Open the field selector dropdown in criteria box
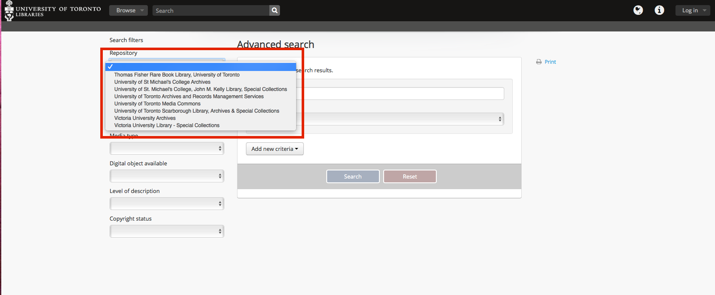The width and height of the screenshot is (715, 295). pos(400,119)
